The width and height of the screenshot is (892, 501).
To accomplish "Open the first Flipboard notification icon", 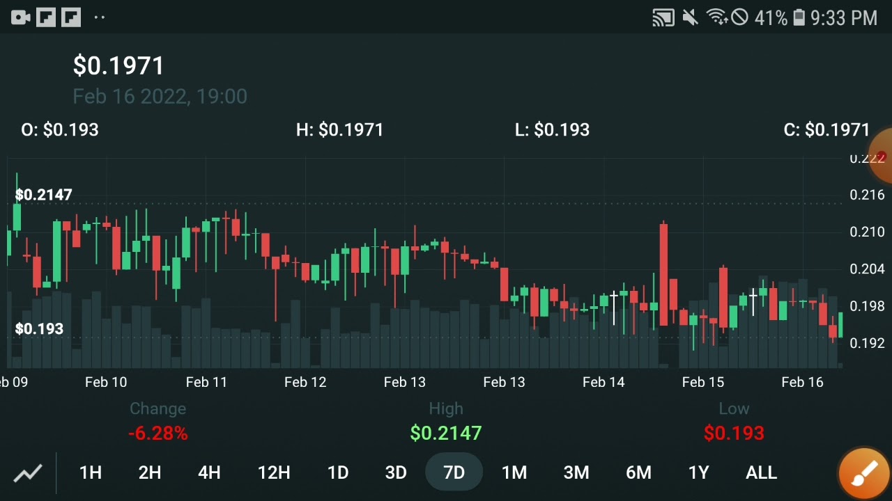I will point(46,17).
